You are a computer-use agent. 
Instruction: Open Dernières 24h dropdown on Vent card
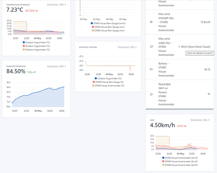(200, 120)
